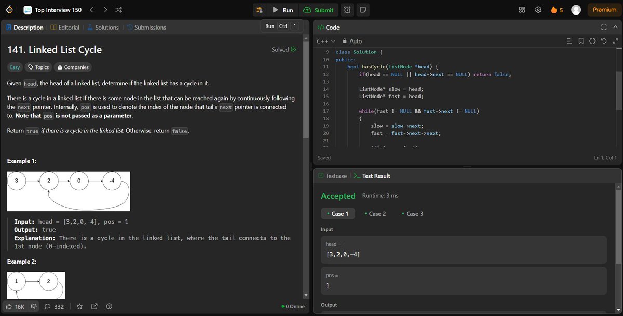Viewport: 623px width, 316px height.
Task: Toggle thumbs down on the problem
Action: [33, 306]
